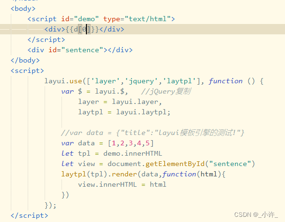This screenshot has width=285, height=222.
Task: Click the </script> closing tag under the div template
Action: 46,40
